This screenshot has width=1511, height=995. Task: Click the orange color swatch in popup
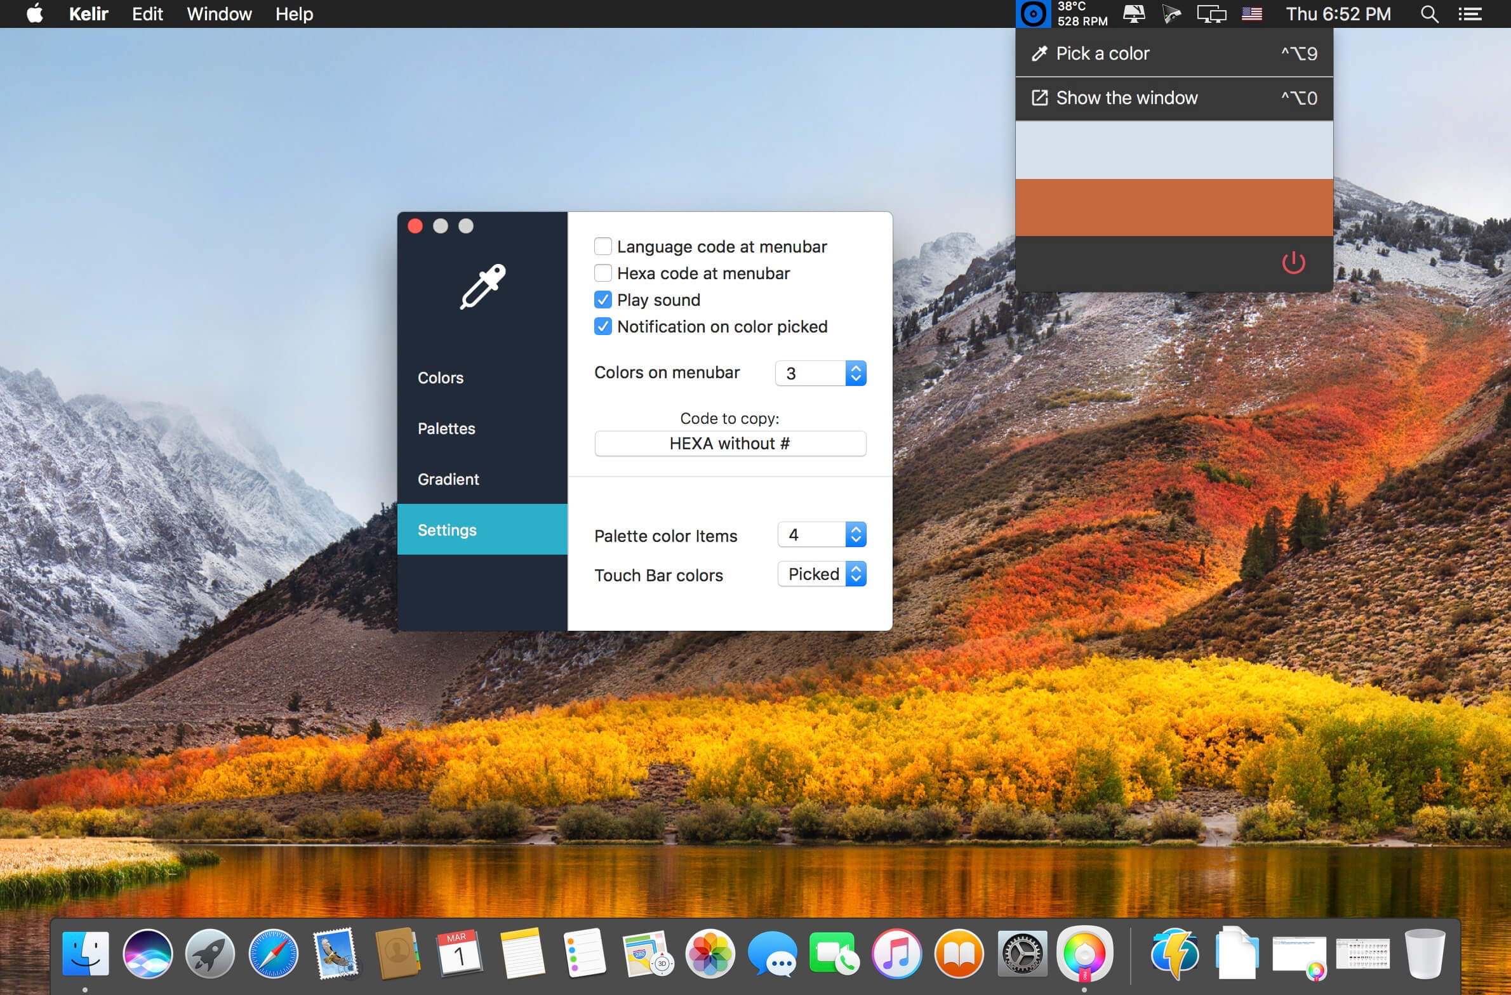point(1174,208)
